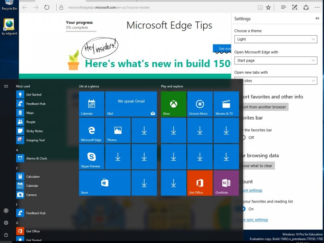Open the OneNote tile
Image resolution: width=324 pixels, height=243 pixels.
coord(226,183)
